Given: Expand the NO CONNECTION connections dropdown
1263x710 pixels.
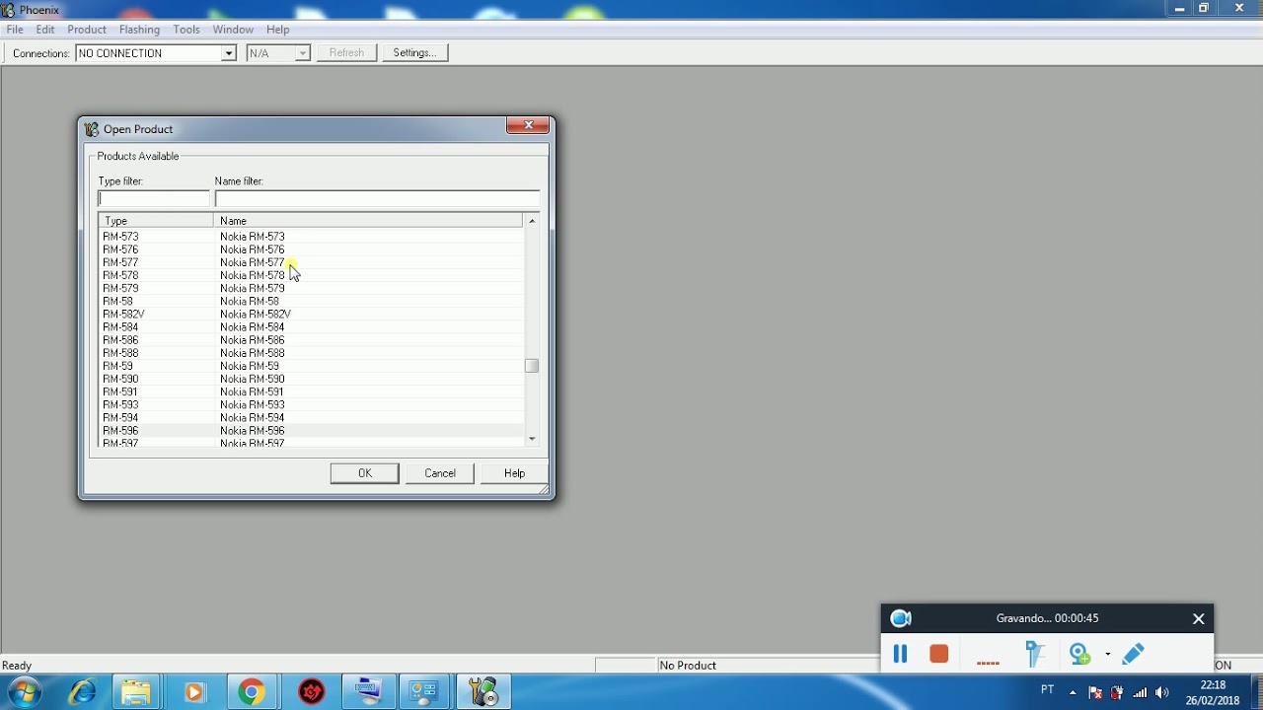Looking at the screenshot, I should pos(229,53).
